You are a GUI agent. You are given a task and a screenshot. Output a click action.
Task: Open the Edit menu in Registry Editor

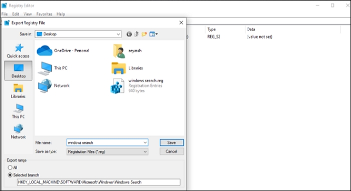(16, 14)
